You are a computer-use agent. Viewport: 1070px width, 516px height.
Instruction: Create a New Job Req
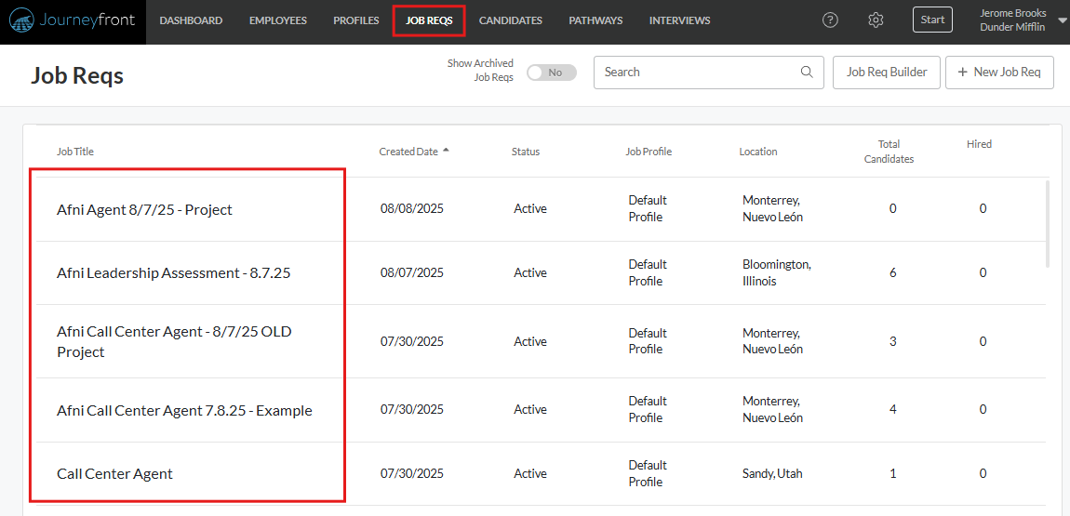coord(999,73)
